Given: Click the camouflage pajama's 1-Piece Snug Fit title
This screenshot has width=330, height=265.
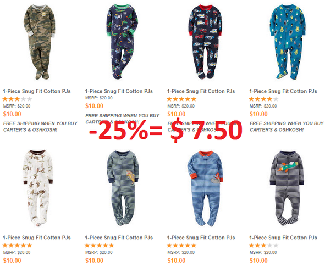Looking at the screenshot, I should click(x=37, y=91).
